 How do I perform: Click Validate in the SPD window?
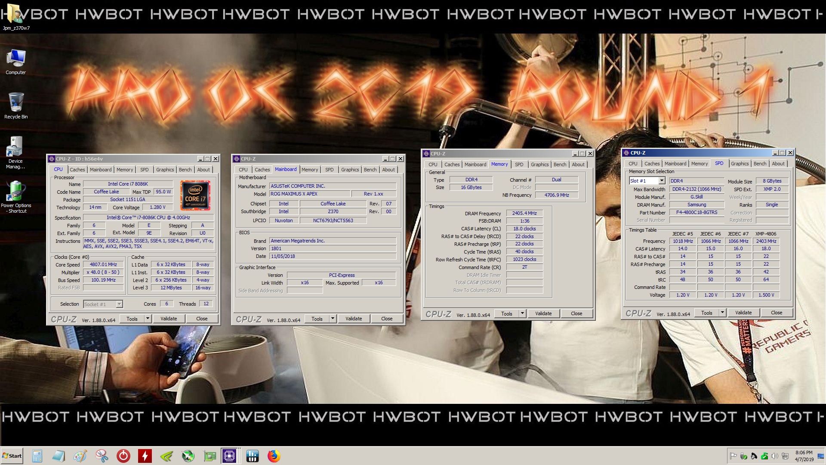743,313
